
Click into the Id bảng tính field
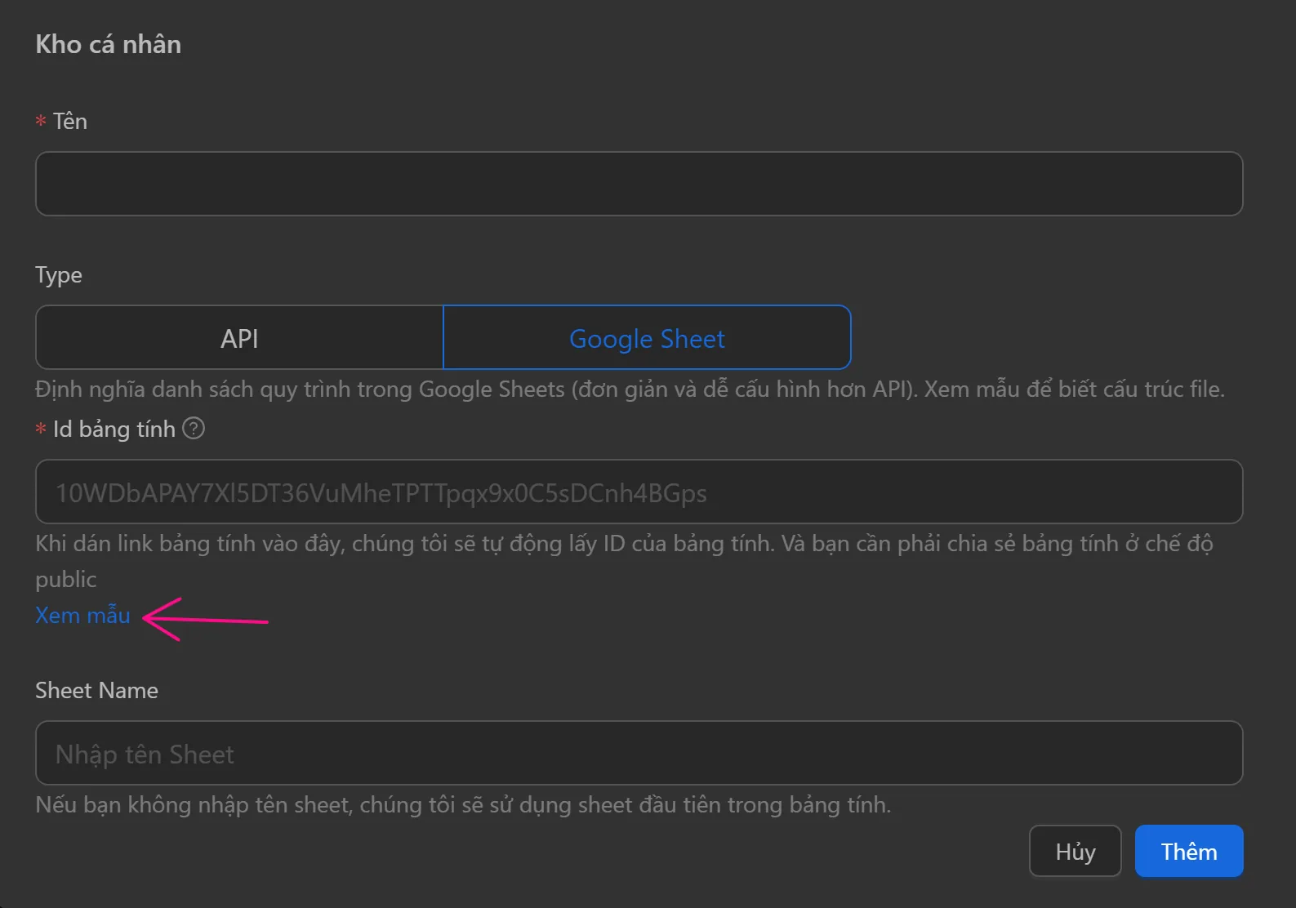(x=639, y=492)
